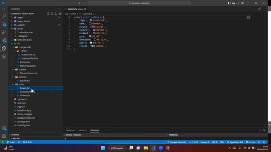
Task: Open the Run and Debug view
Action: (4, 32)
